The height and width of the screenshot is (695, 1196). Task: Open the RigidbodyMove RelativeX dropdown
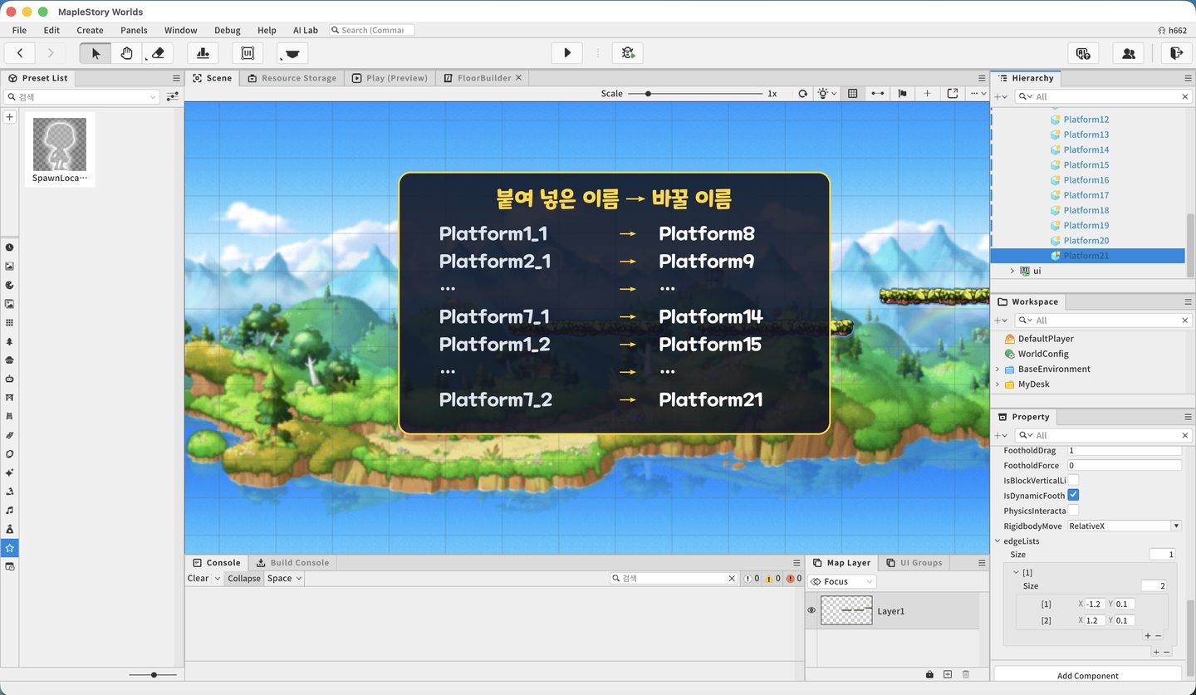1125,526
